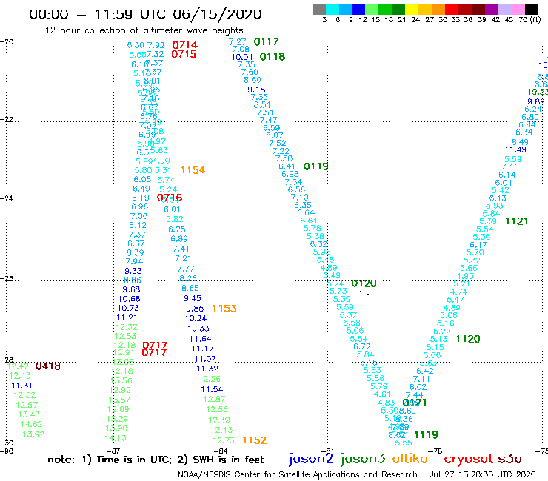Click the maroon time stamp '0418'
Image resolution: width=548 pixels, height=481 pixels.
(x=48, y=366)
